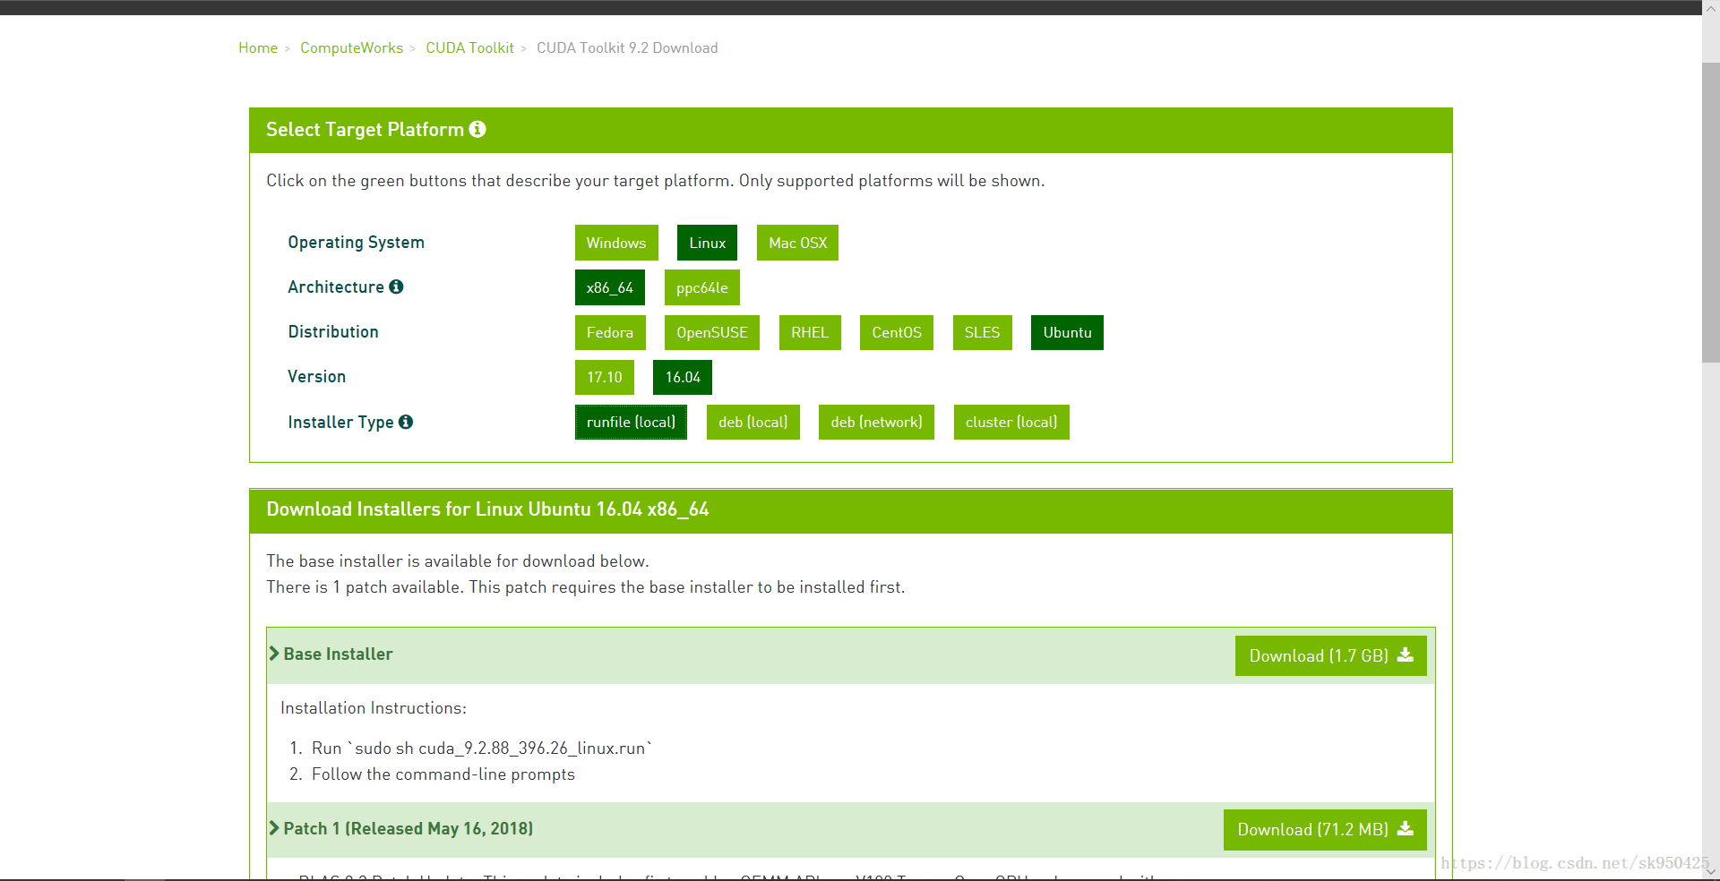The width and height of the screenshot is (1720, 881).
Task: Pick the Fedora distribution
Action: pos(610,332)
